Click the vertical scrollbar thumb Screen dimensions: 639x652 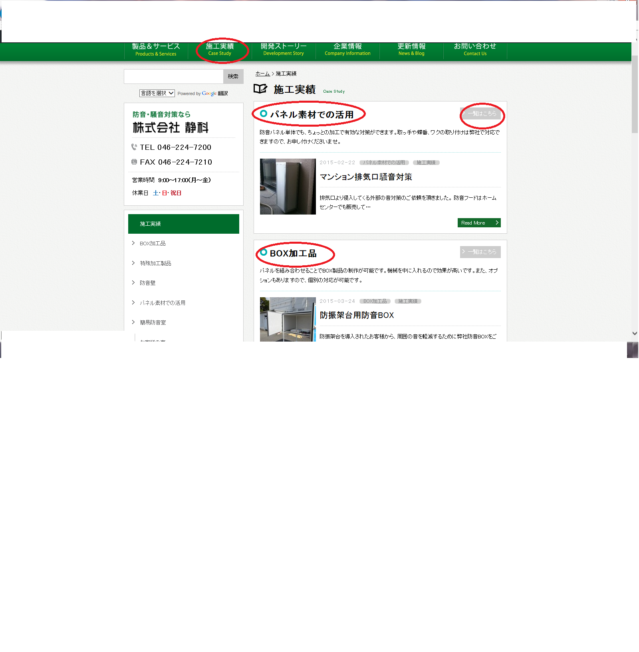pyautogui.click(x=635, y=94)
